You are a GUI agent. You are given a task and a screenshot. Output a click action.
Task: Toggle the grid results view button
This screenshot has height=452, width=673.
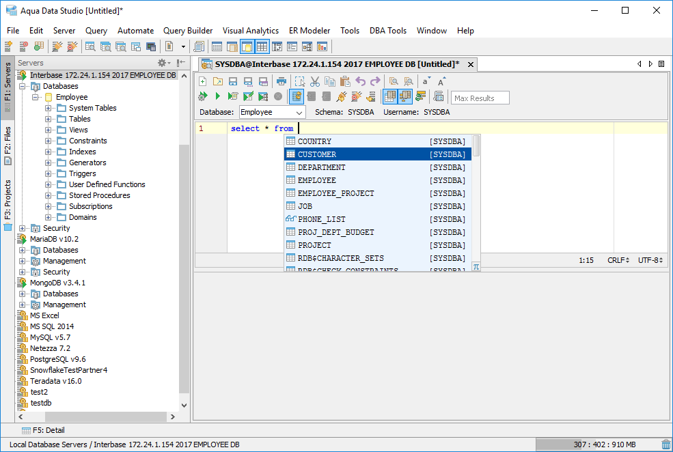point(389,96)
